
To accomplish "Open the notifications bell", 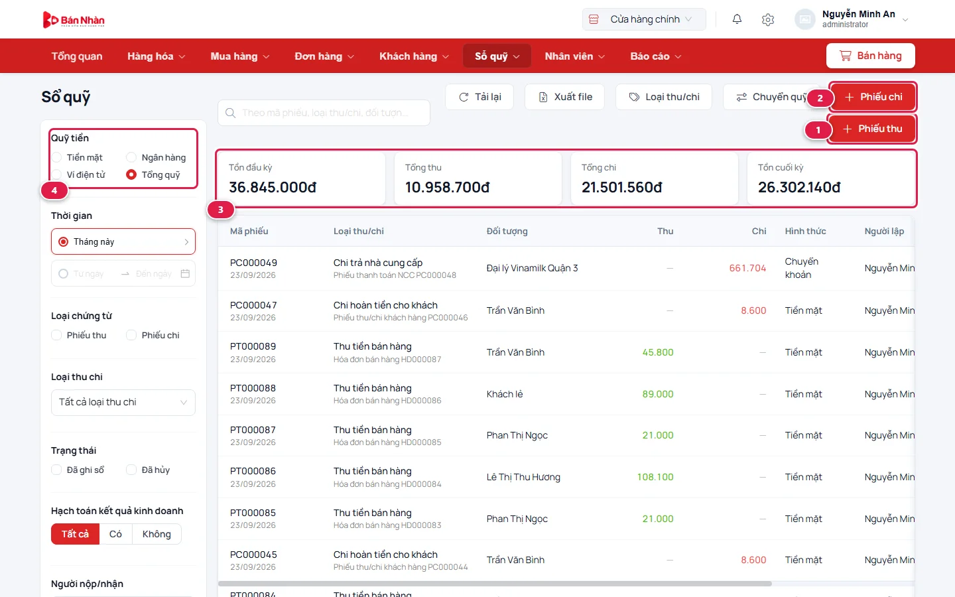I will point(737,19).
